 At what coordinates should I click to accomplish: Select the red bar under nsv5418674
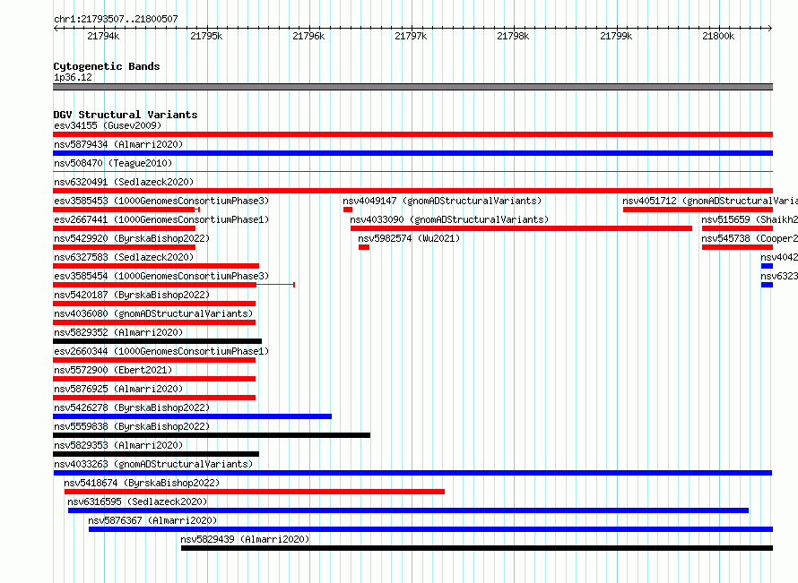pyautogui.click(x=255, y=492)
